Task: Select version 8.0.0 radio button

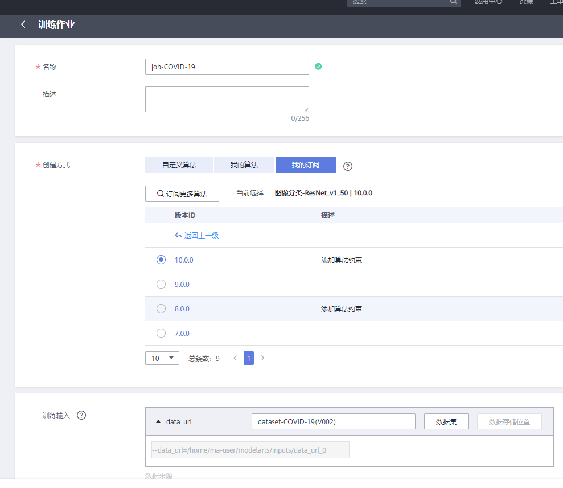Action: coord(161,309)
